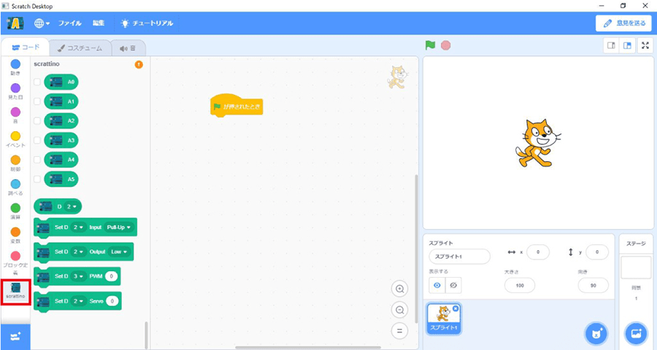
Task: Enable the A0 reporter checkbox
Action: [37, 82]
